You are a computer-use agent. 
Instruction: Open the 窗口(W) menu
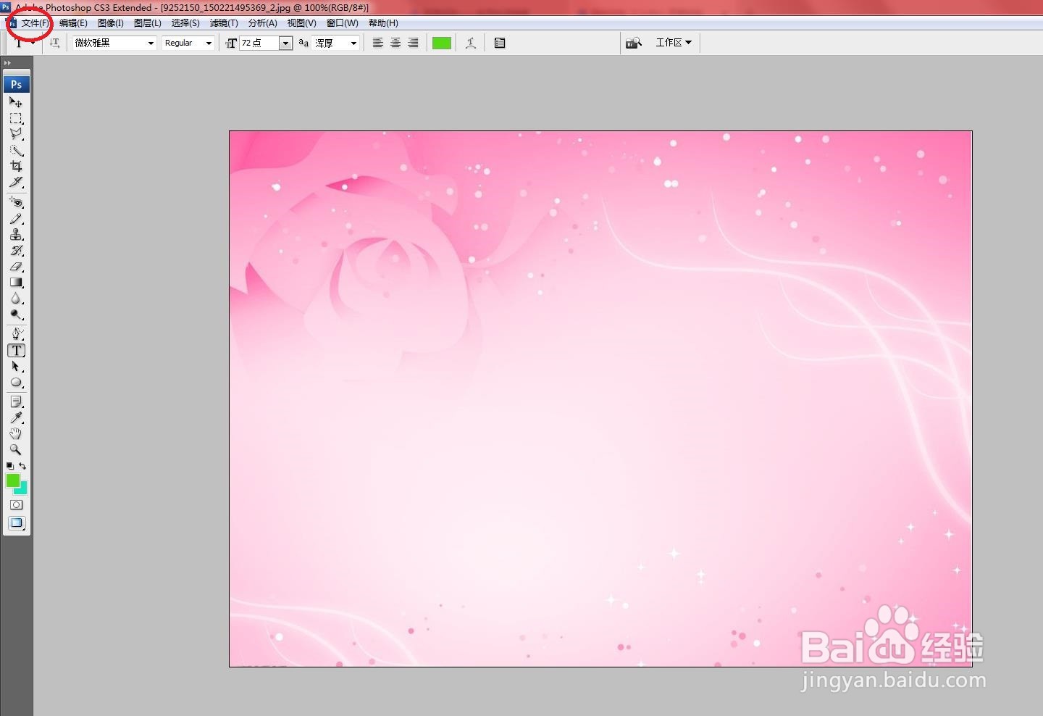click(x=343, y=23)
